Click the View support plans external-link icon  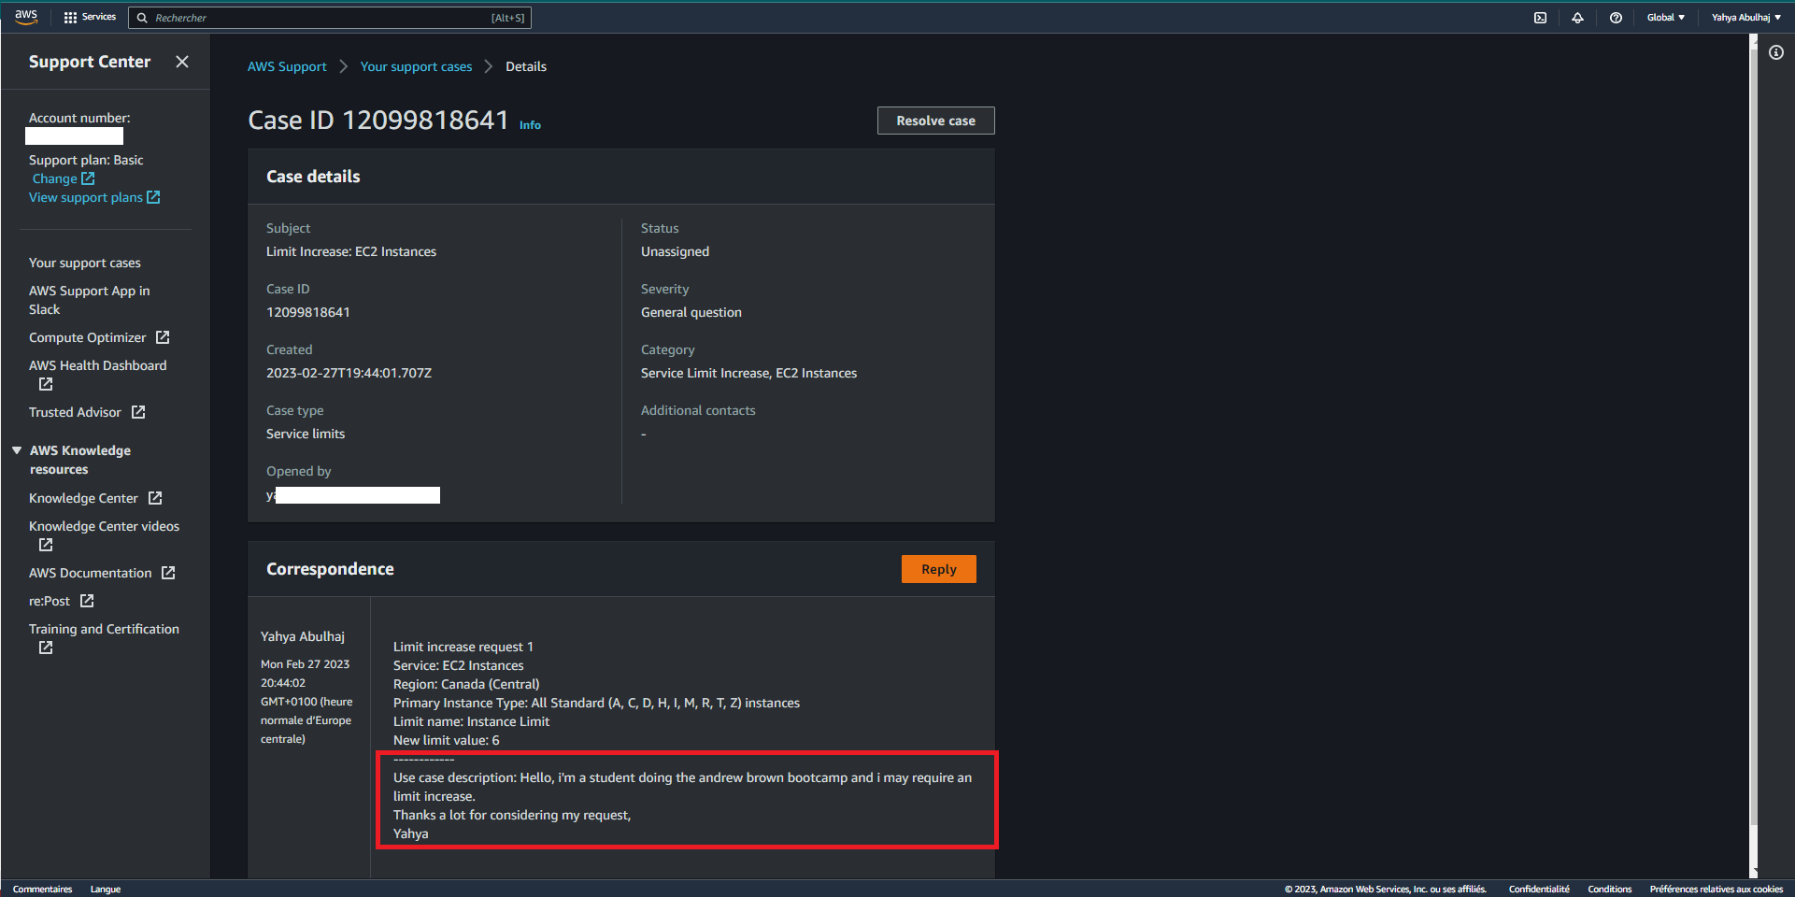click(153, 197)
